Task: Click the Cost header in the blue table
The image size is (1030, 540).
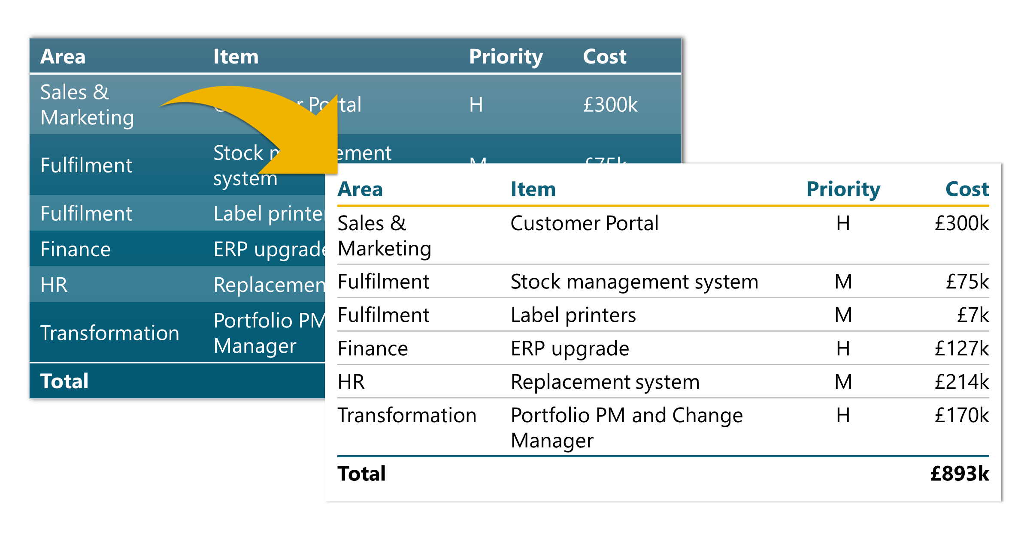Action: coord(604,57)
